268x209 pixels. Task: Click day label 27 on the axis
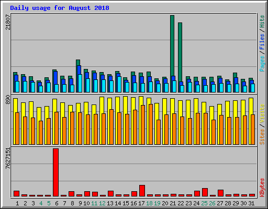[x=220, y=203]
